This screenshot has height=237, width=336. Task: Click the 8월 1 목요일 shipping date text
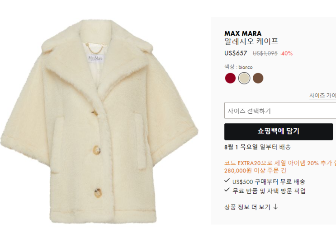click(x=241, y=147)
